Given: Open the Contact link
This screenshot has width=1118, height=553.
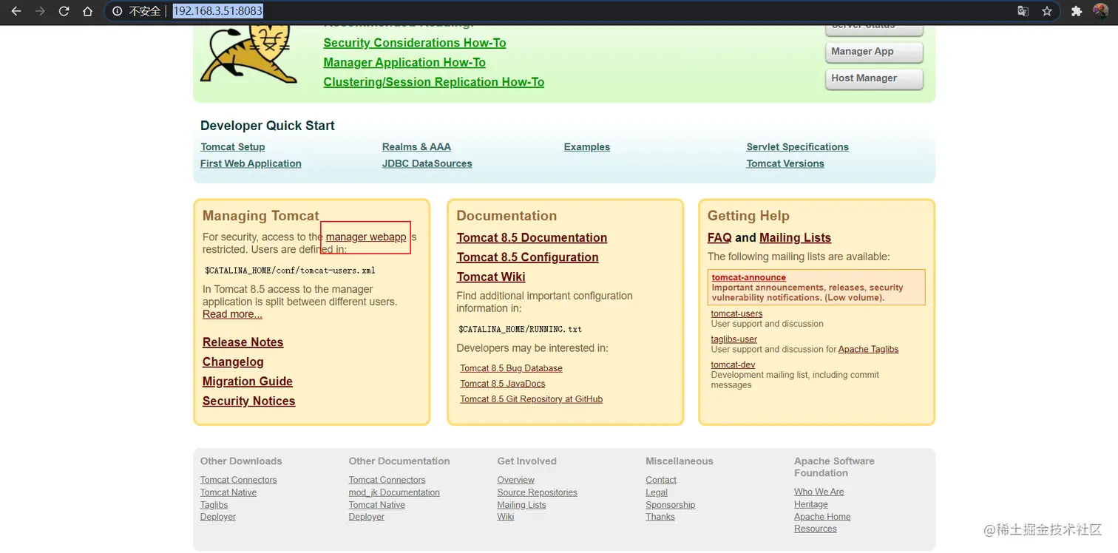Looking at the screenshot, I should [661, 480].
